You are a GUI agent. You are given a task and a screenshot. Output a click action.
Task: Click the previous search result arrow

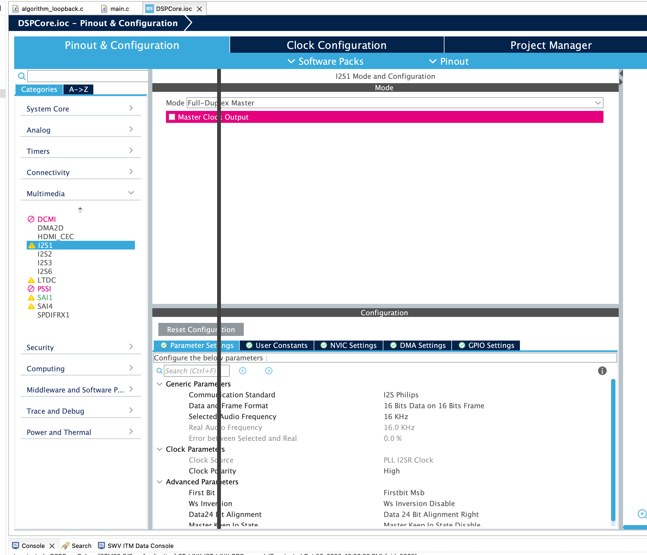click(243, 371)
